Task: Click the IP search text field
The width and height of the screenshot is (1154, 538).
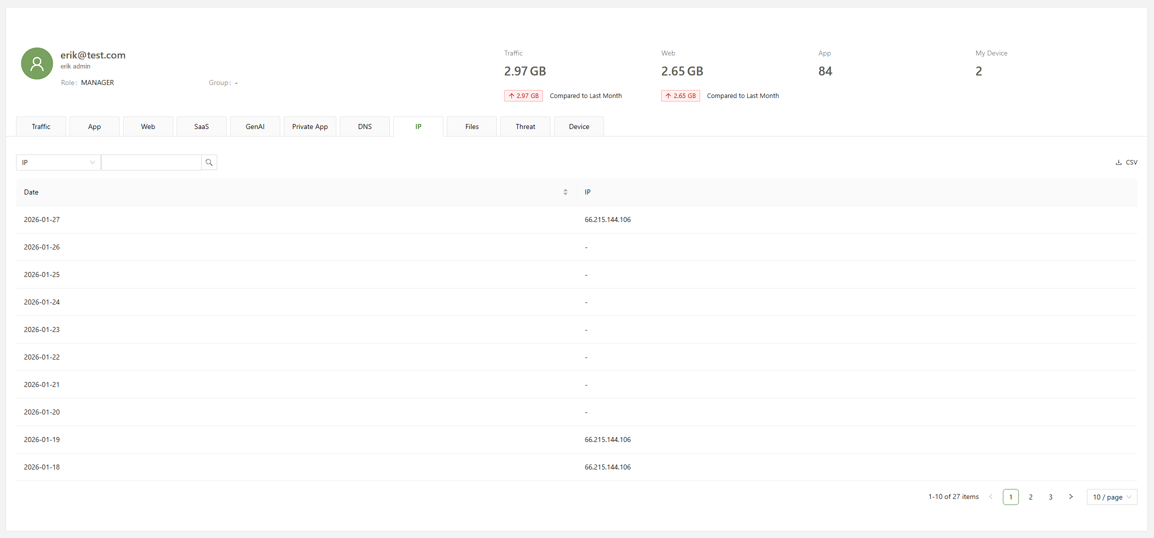Action: click(151, 162)
